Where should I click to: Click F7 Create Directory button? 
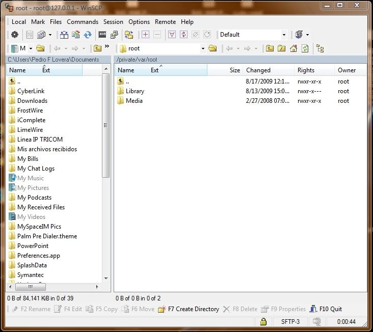pos(189,309)
